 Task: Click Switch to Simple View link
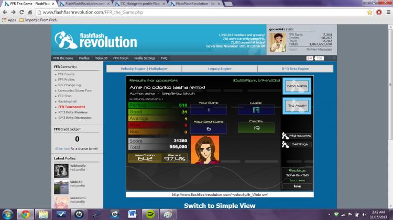click(x=220, y=206)
